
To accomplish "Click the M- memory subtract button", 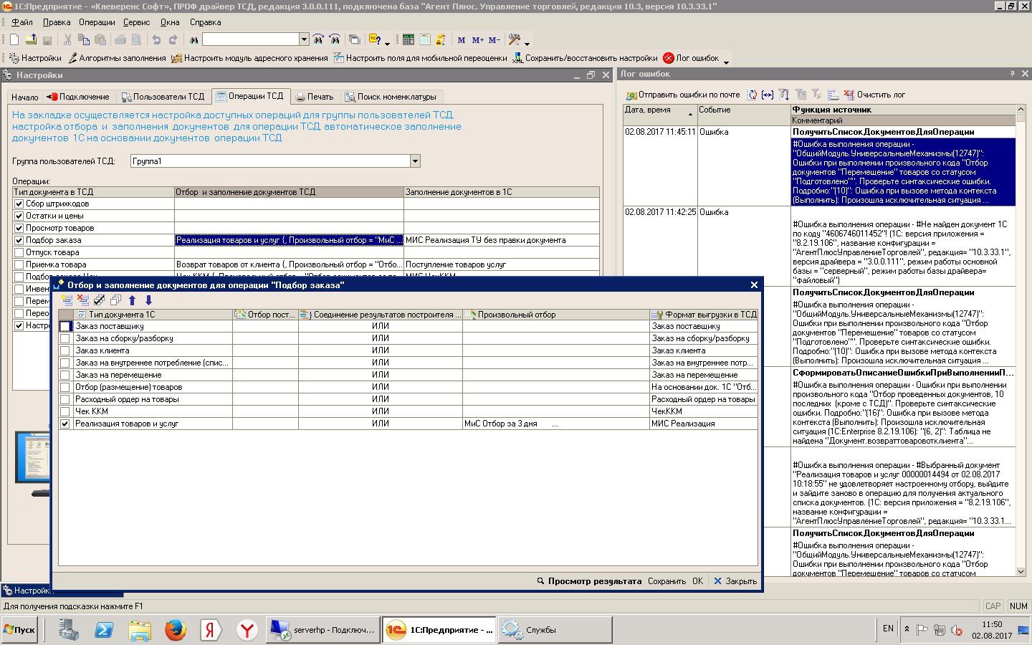I will (x=494, y=40).
